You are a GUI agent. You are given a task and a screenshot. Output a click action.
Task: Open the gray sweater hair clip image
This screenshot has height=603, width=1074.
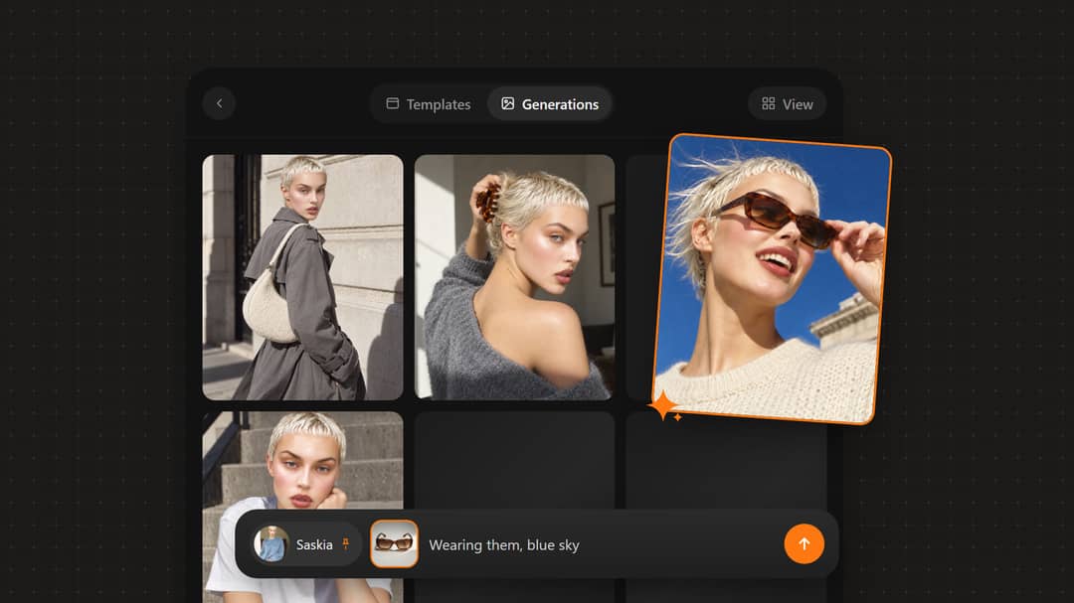point(514,277)
